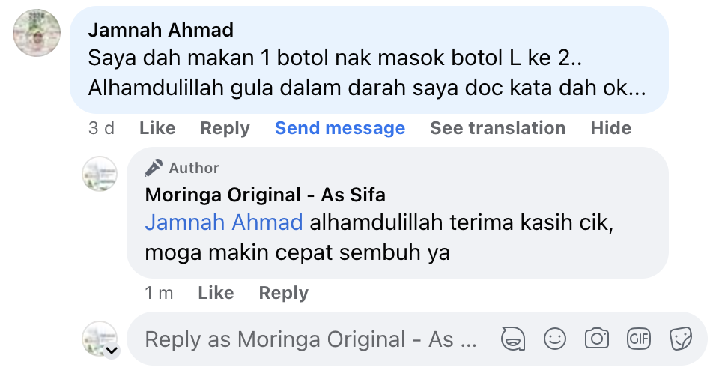The width and height of the screenshot is (725, 373).
Task: Click the microphone Author badge icon
Action: click(154, 168)
